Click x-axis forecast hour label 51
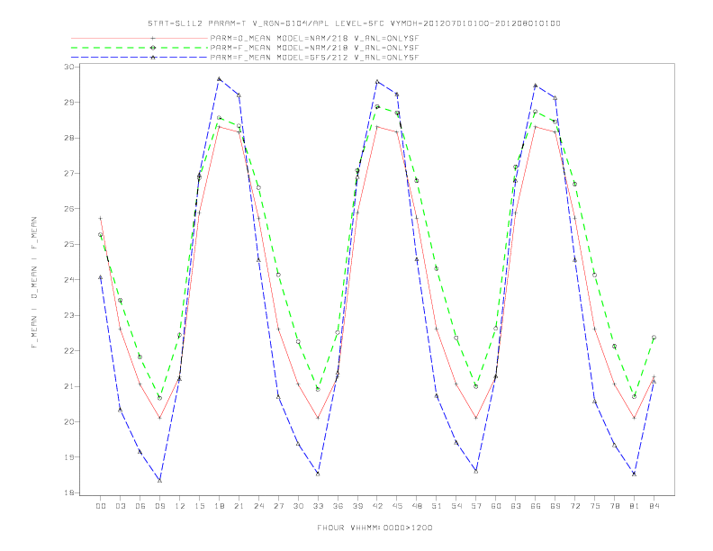The width and height of the screenshot is (713, 551). point(437,506)
